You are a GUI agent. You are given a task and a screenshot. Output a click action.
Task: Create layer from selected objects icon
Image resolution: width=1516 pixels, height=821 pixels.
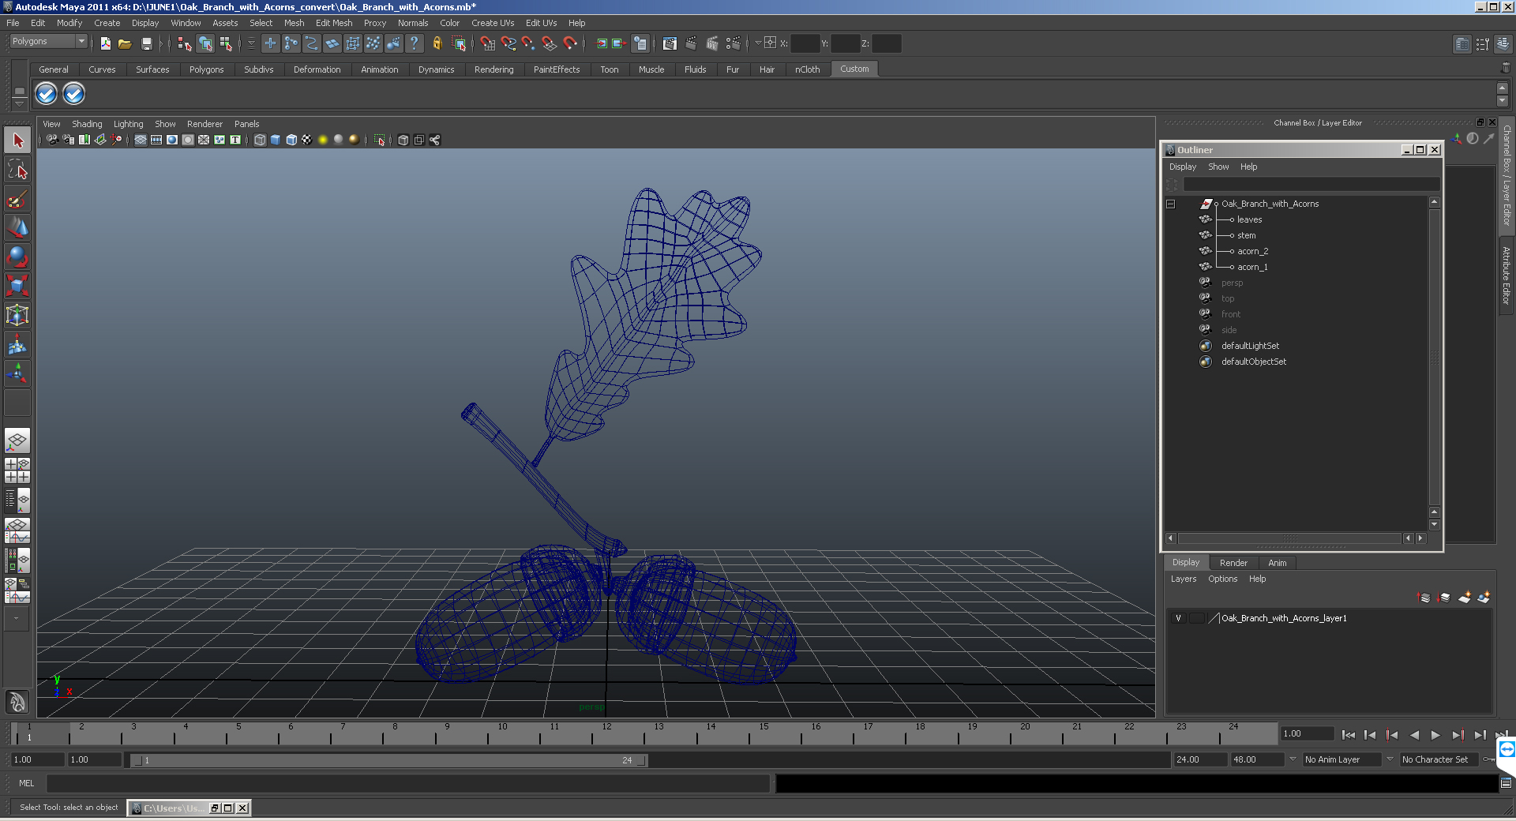tap(1484, 598)
